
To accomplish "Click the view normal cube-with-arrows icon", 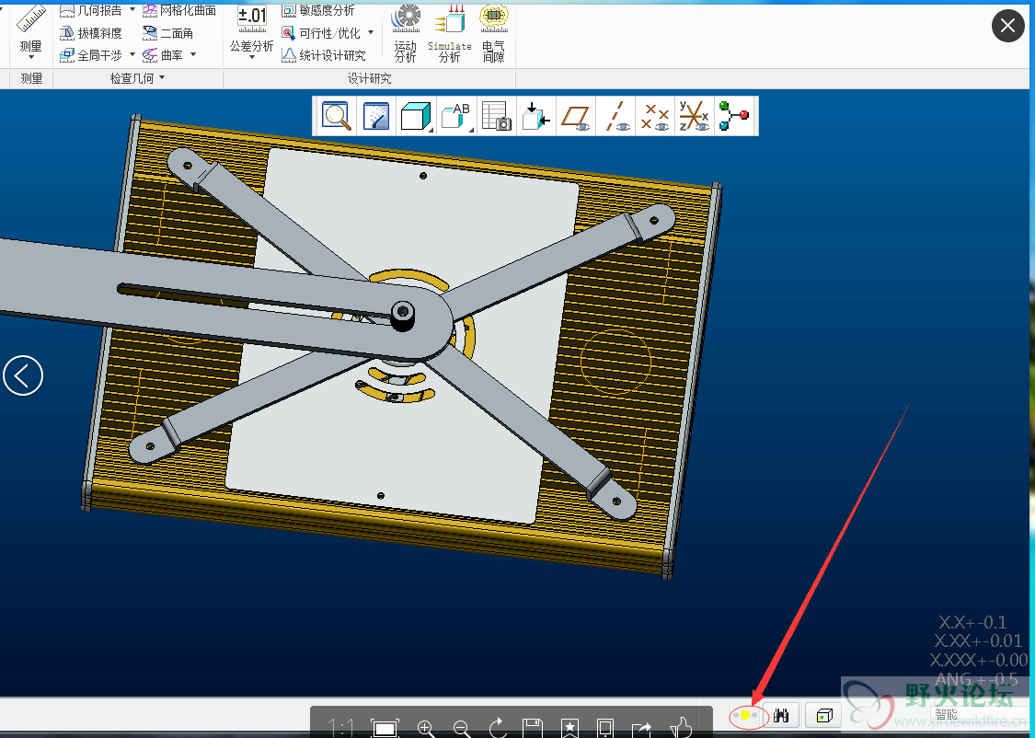I will 535,116.
